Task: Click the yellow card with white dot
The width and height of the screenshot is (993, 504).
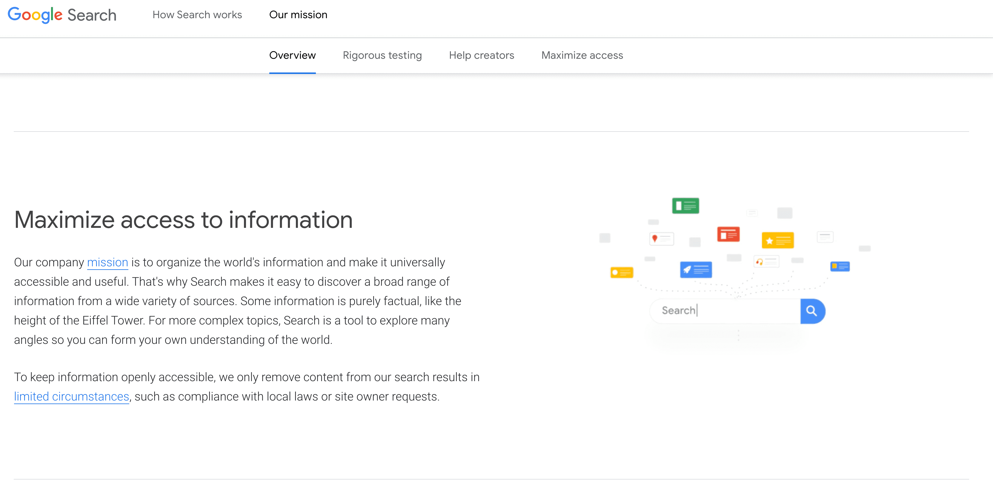Action: tap(621, 272)
